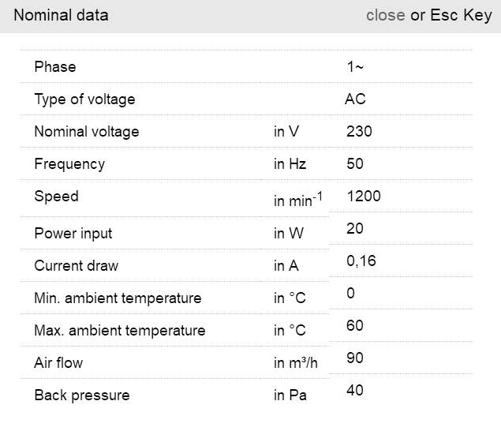Select the Frequency row label
Image resolution: width=501 pixels, height=446 pixels.
69,164
